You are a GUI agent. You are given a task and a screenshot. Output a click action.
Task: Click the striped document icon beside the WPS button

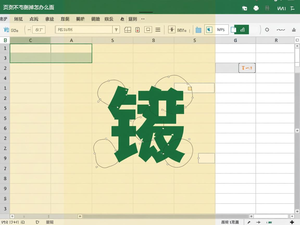pos(198,29)
